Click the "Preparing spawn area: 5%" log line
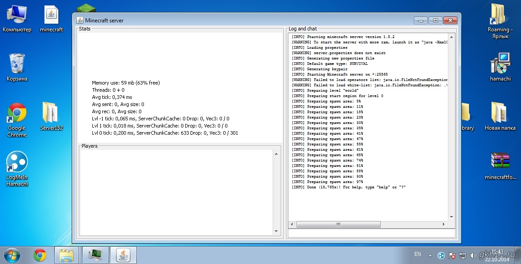Image resolution: width=521 pixels, height=264 pixels. [326, 101]
